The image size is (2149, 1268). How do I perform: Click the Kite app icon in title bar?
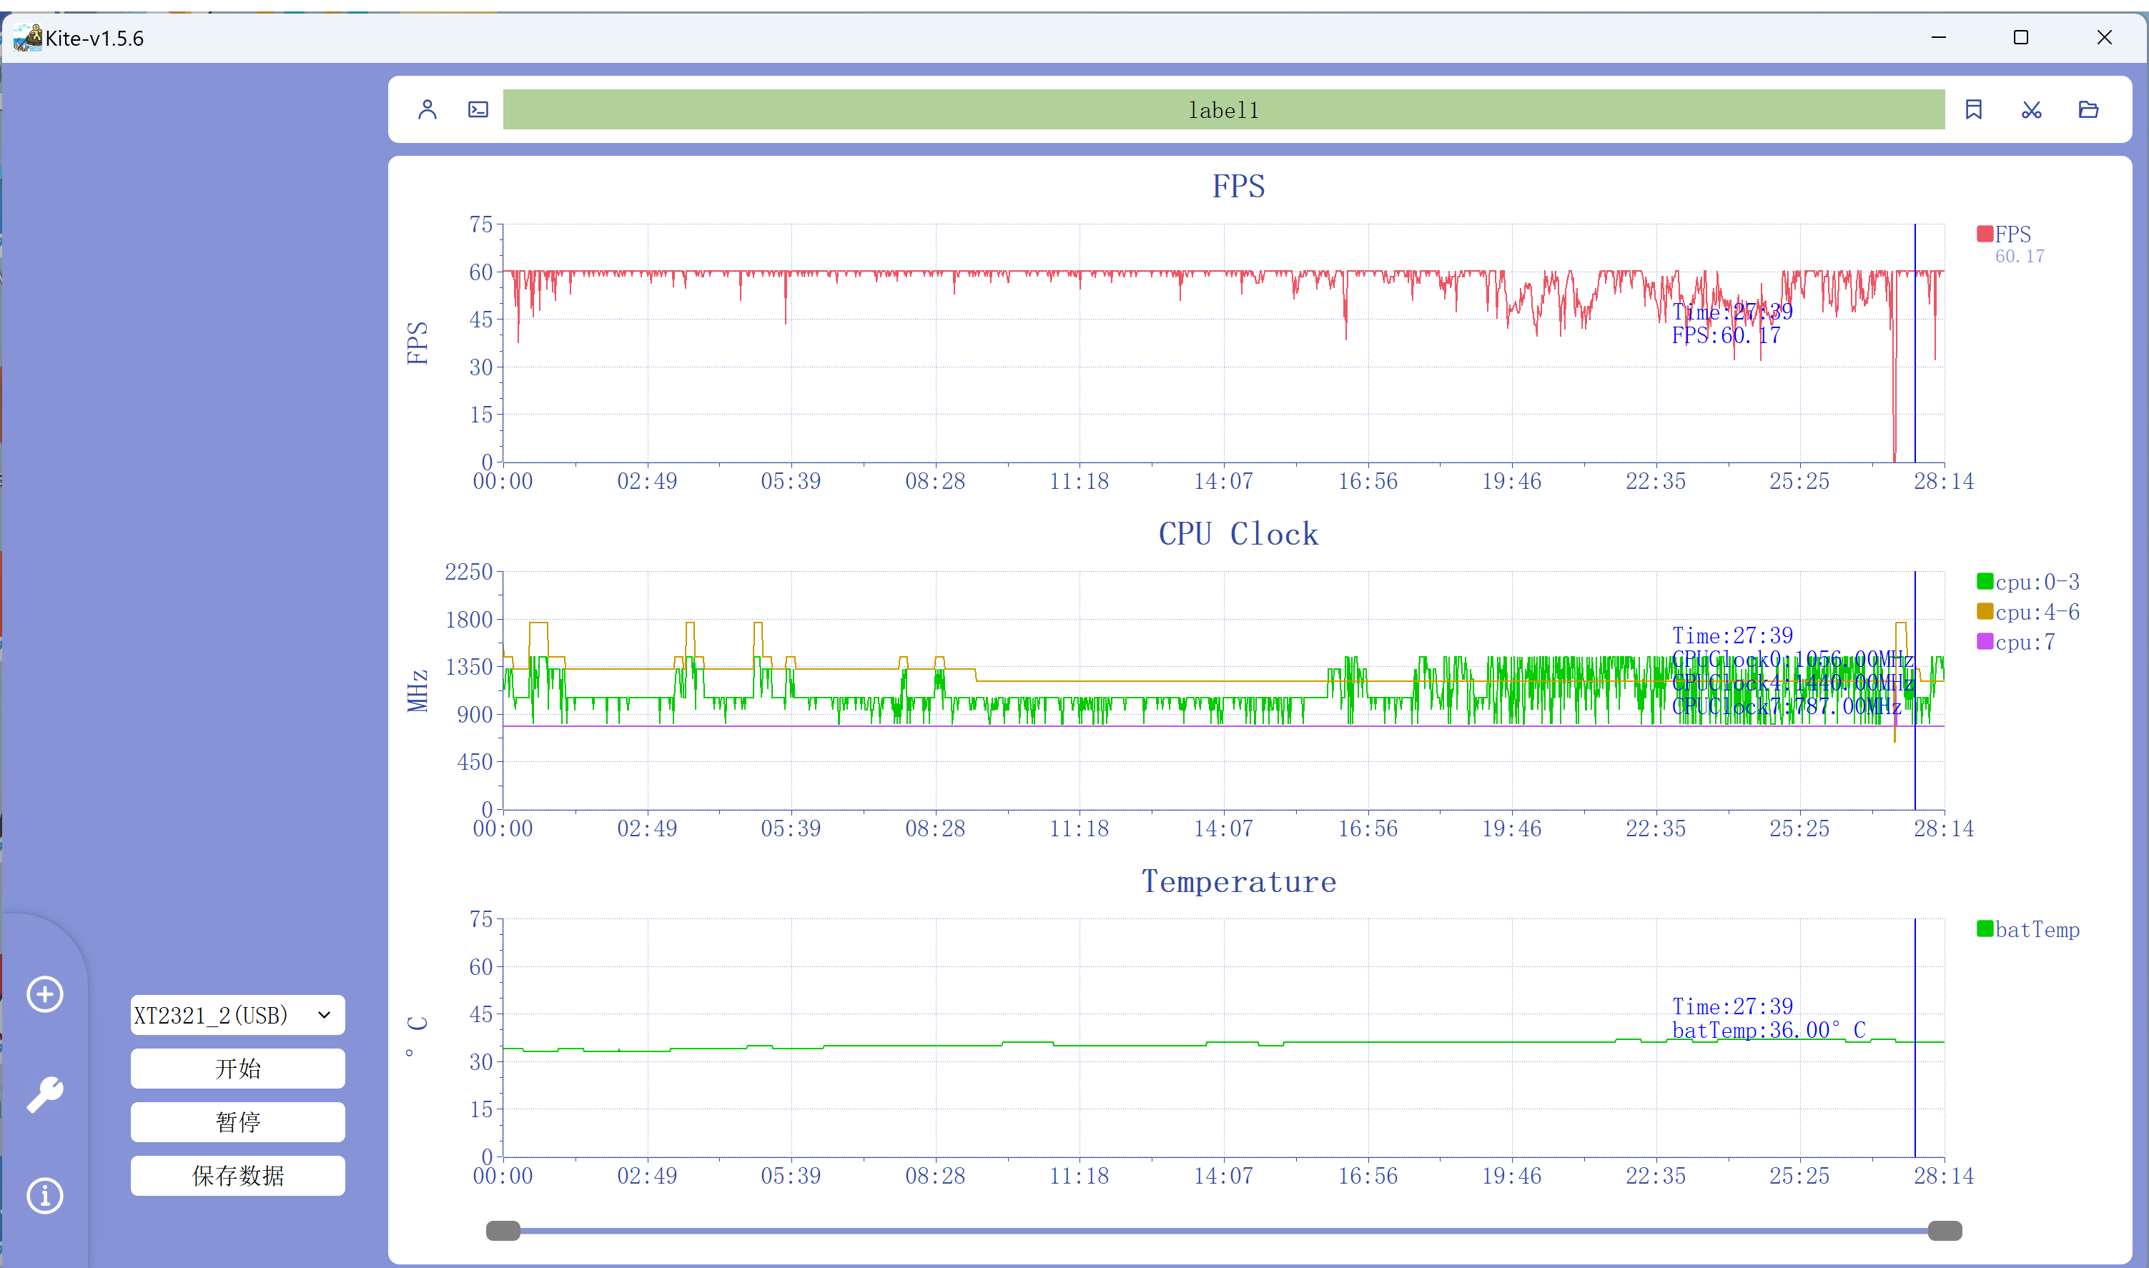pos(26,38)
